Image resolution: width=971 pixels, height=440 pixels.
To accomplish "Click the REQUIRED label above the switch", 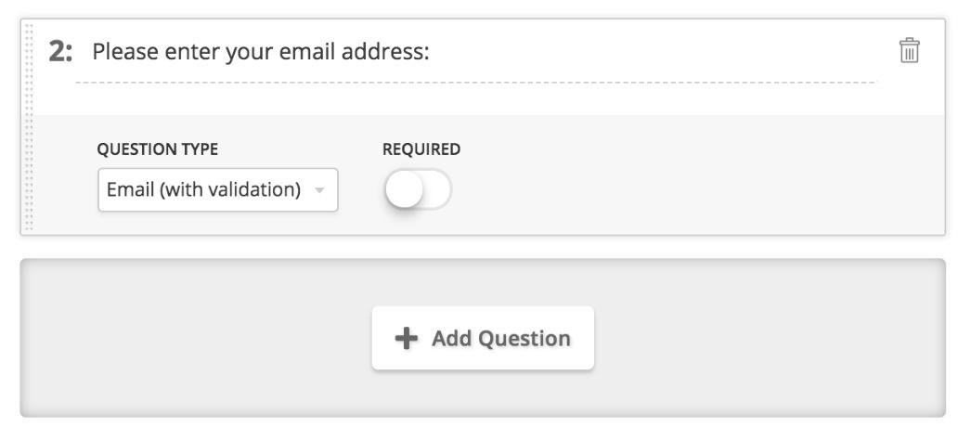I will pyautogui.click(x=421, y=149).
